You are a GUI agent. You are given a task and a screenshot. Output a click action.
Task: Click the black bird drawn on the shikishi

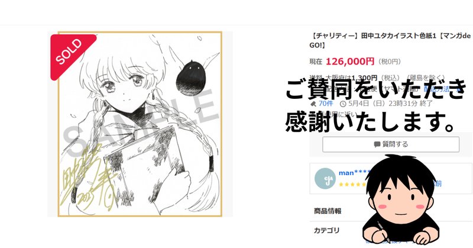pos(190,78)
